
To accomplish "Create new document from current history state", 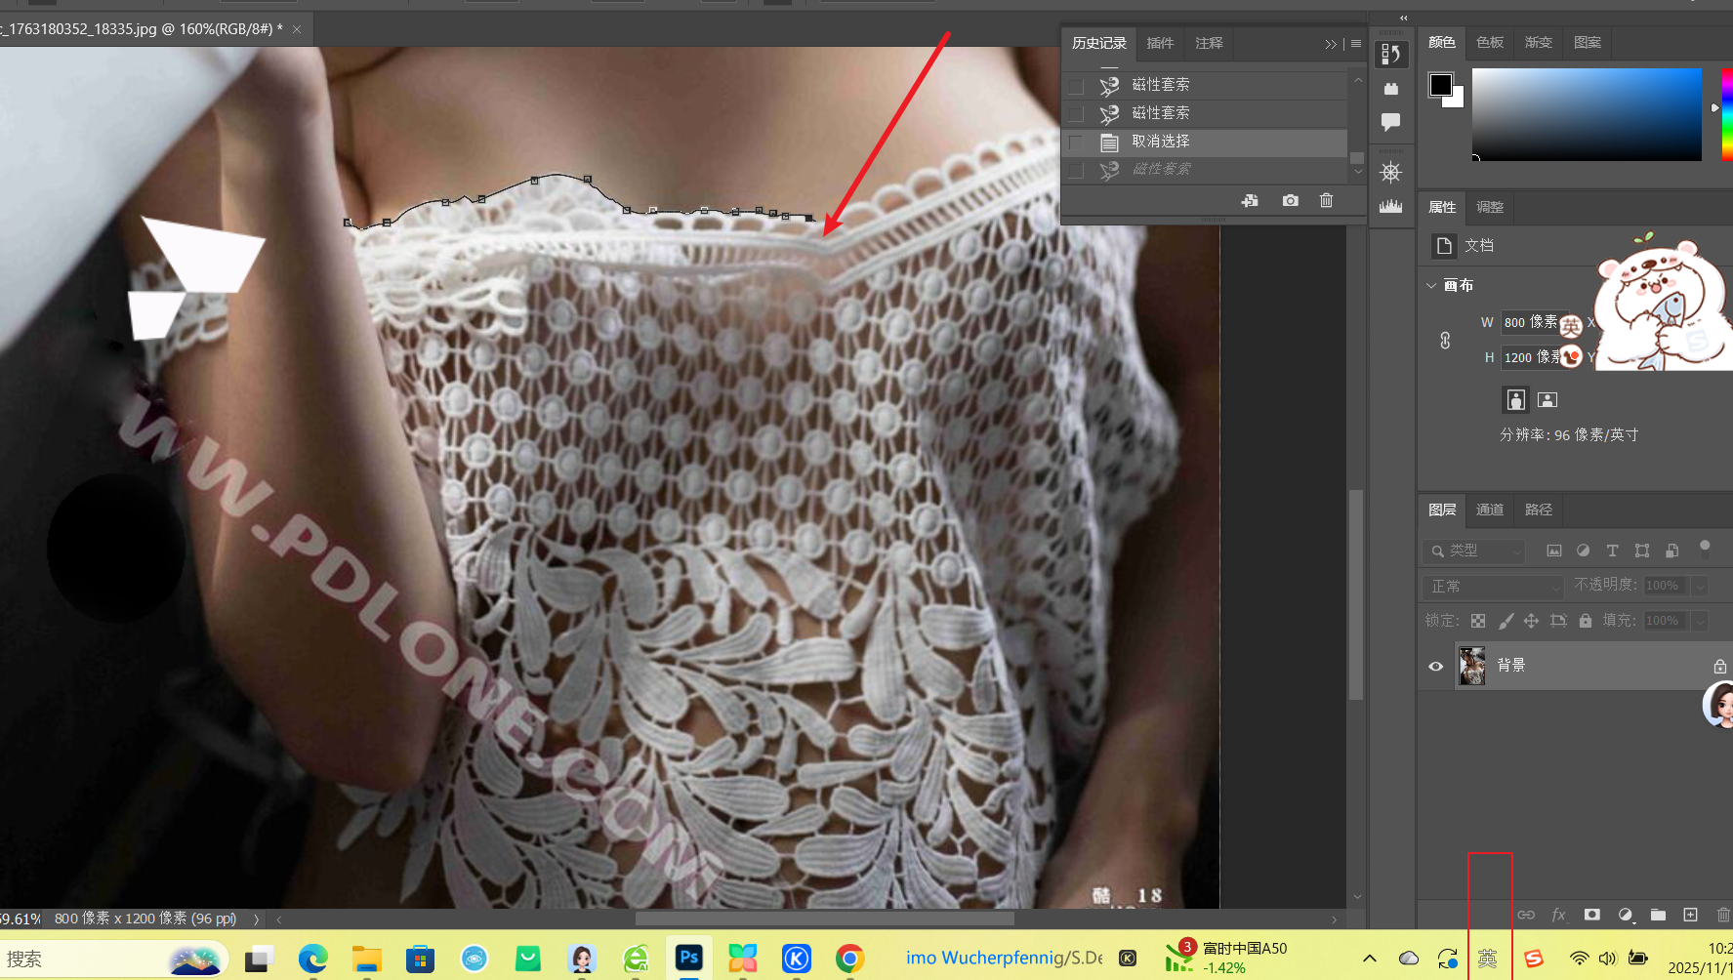I will click(x=1250, y=200).
